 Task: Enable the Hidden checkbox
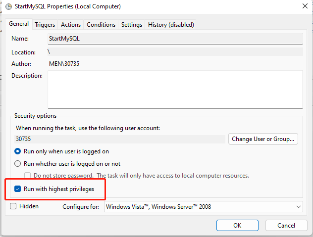(x=13, y=206)
